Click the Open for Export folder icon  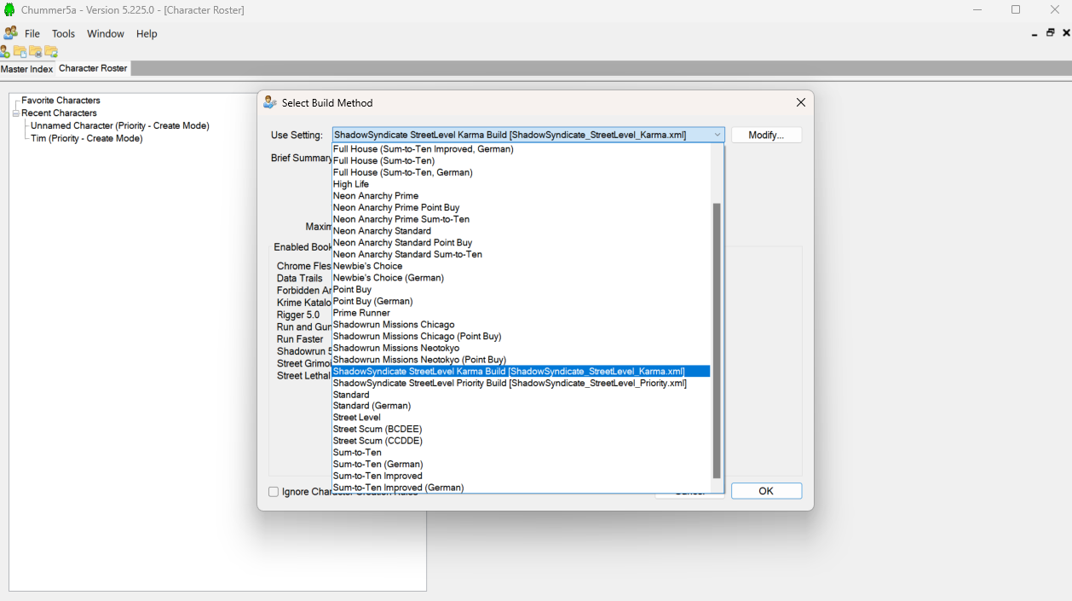click(x=51, y=52)
